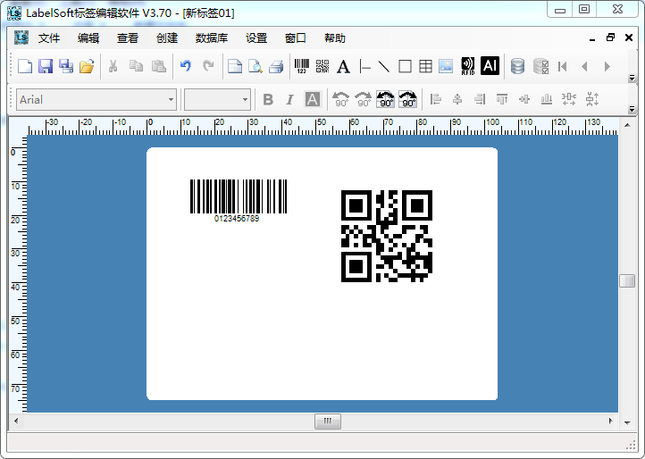The height and width of the screenshot is (459, 645).
Task: Undo the last action
Action: 186,66
